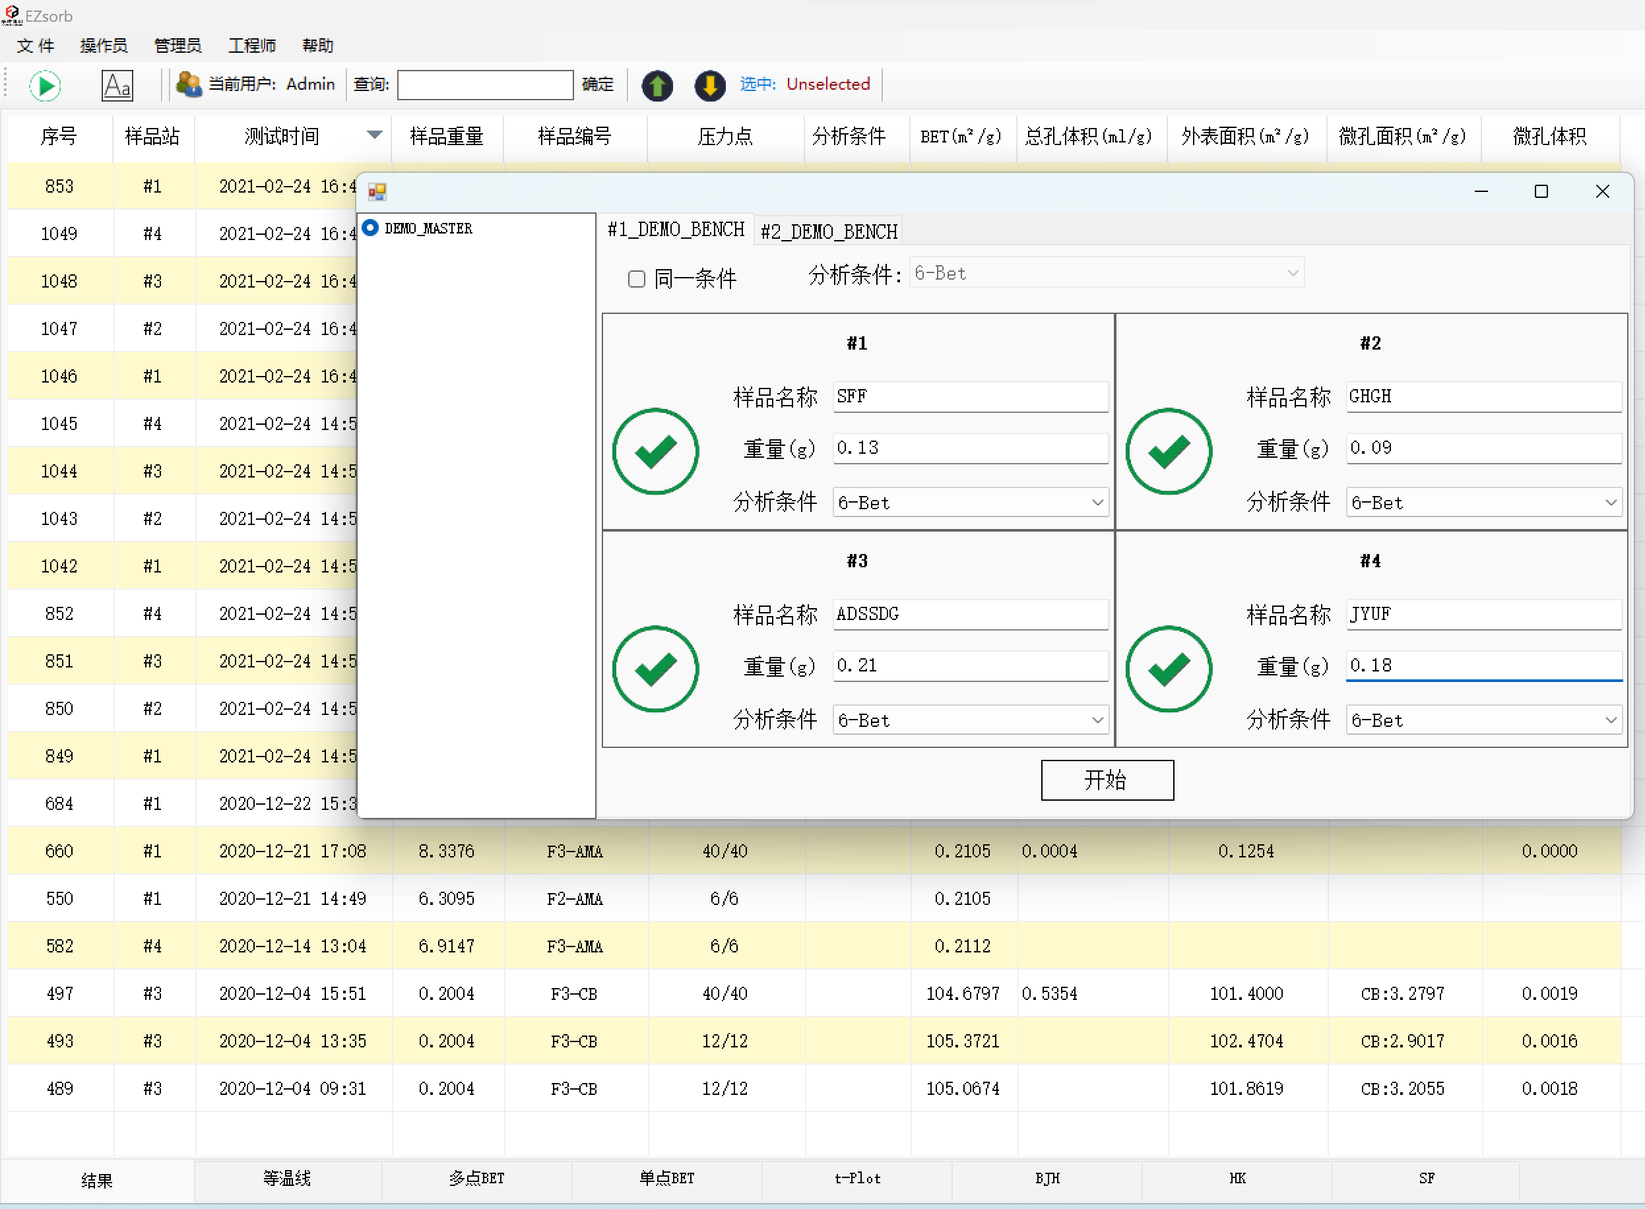Click the green play start icon

[x=46, y=86]
